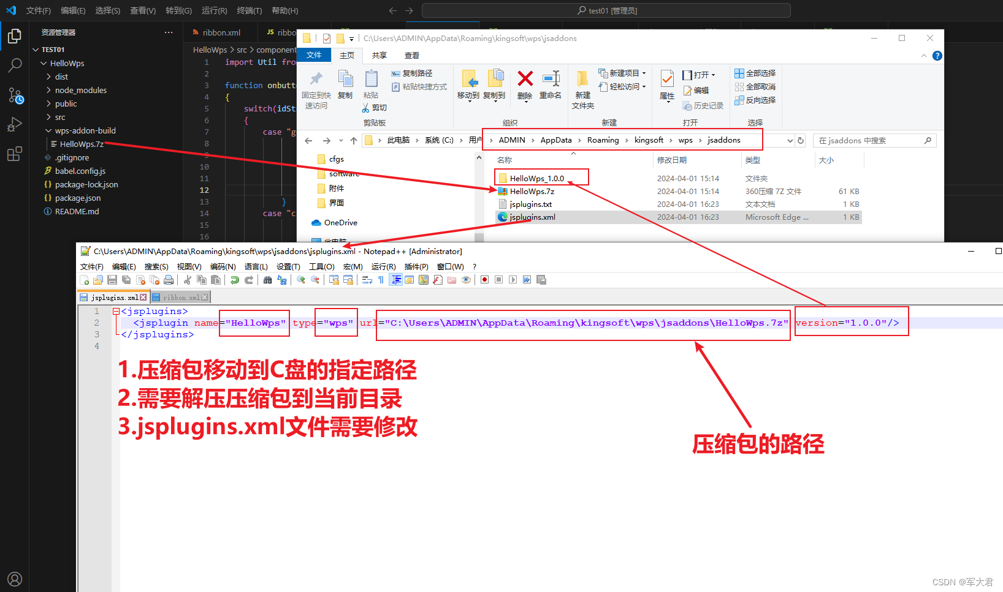
Task: Open the VS Code Extensions icon
Action: click(15, 154)
